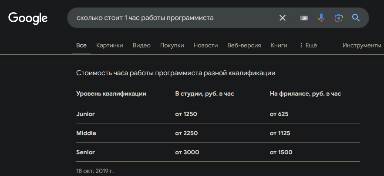
Task: Open the Покупки tab
Action: (172, 46)
